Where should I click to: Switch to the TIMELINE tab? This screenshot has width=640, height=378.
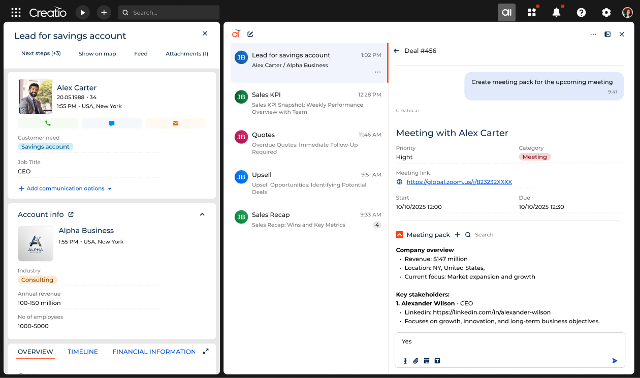(83, 352)
